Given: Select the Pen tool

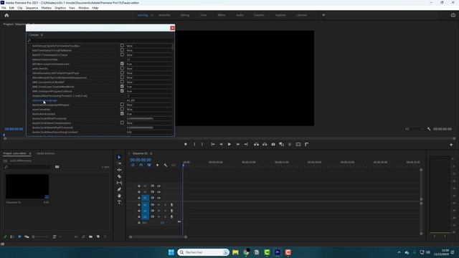Looking at the screenshot, I should pyautogui.click(x=119, y=189).
